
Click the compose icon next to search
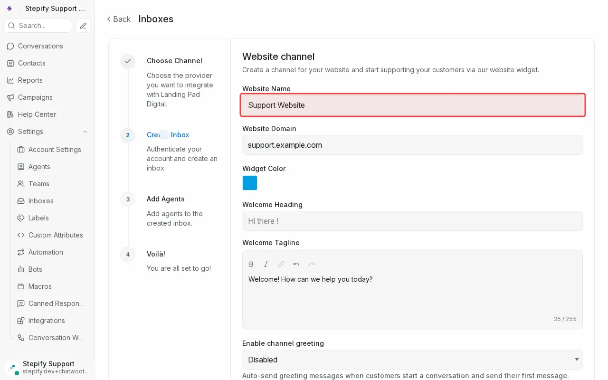point(83,26)
